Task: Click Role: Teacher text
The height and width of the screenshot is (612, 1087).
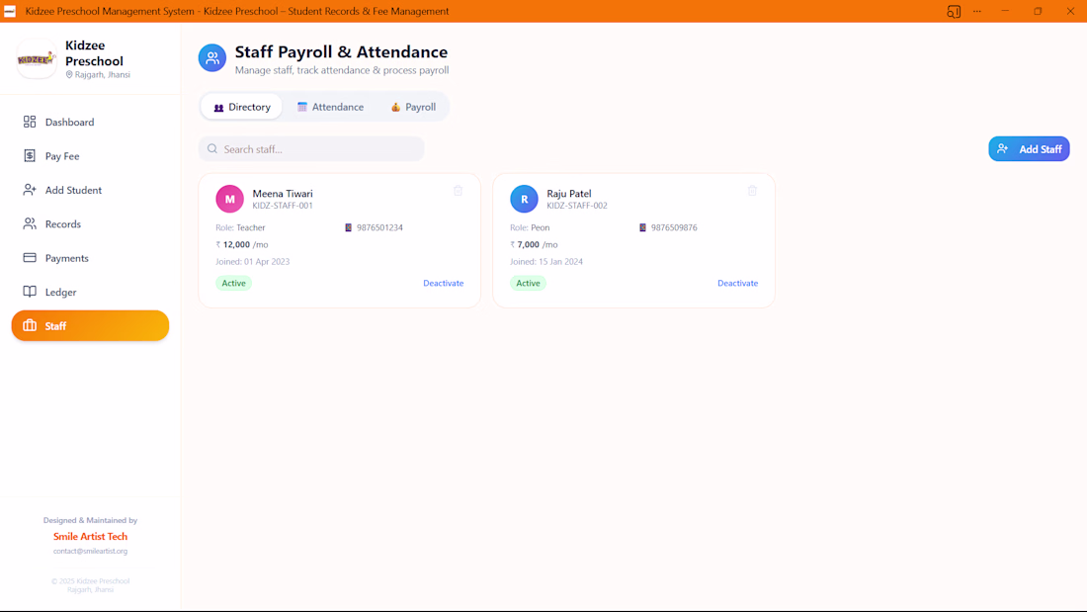Action: (x=240, y=227)
